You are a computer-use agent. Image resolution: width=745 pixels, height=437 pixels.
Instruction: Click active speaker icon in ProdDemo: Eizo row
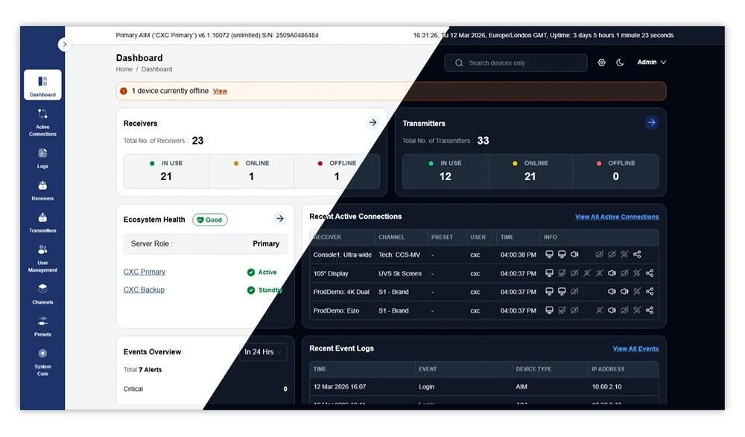pyautogui.click(x=612, y=310)
